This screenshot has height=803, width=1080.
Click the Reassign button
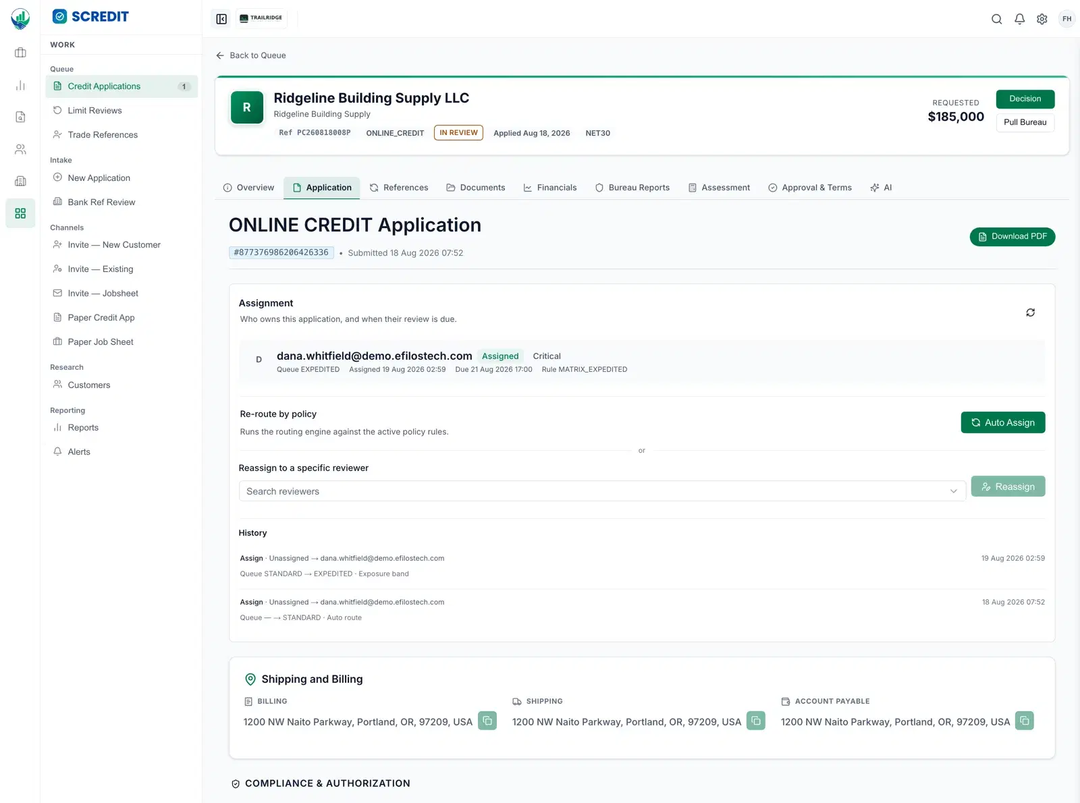click(x=1008, y=487)
